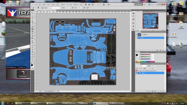
Task: Toggle lock transparent pixels in Layers panel
Action: point(139,69)
